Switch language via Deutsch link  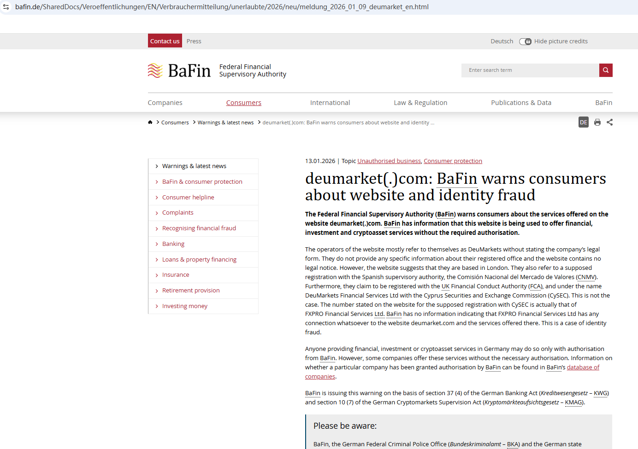[502, 41]
